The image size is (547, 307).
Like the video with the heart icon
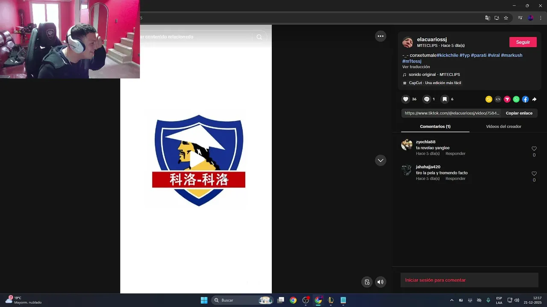[x=406, y=99]
